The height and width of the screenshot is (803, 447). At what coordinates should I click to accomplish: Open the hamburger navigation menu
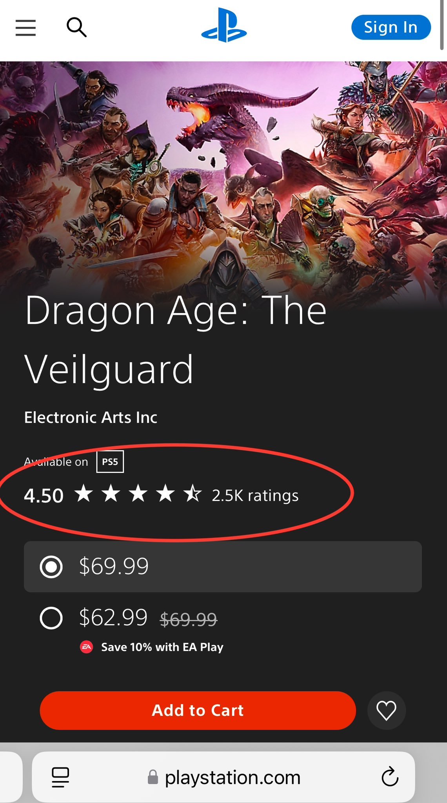[26, 28]
